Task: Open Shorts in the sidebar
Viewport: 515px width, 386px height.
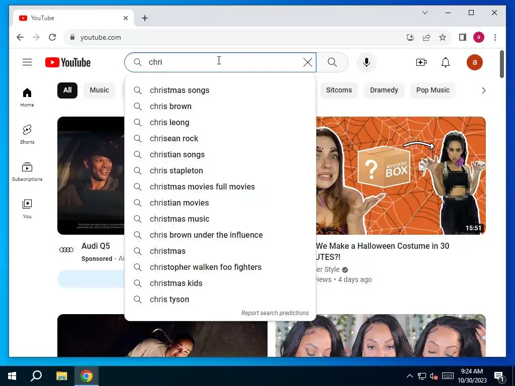Action: [x=27, y=135]
